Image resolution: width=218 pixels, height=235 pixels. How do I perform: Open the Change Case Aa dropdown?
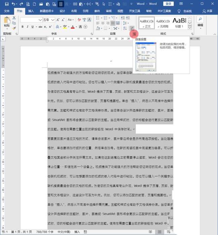point(71,20)
